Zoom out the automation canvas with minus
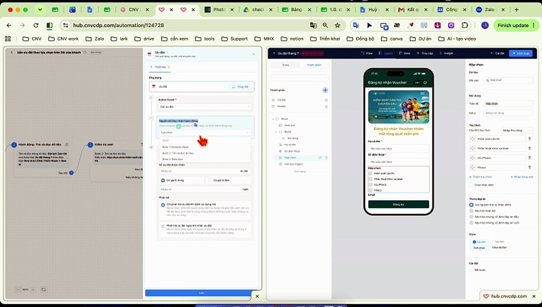The image size is (542, 307). 18,290
